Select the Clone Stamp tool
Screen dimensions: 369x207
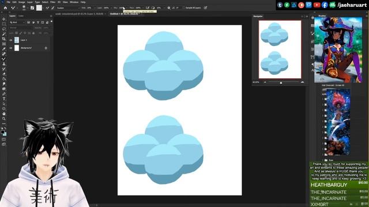tap(4, 64)
